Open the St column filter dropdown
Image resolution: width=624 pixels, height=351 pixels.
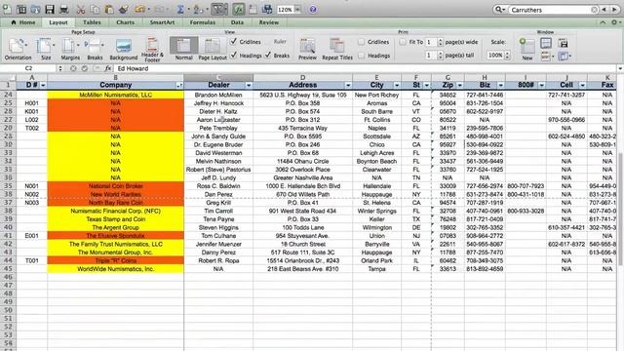point(427,85)
